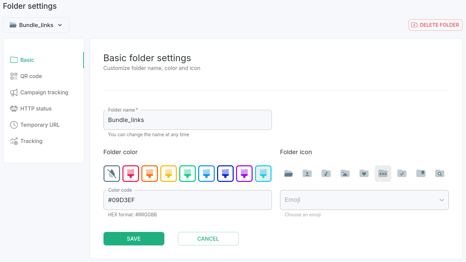Screen dimensions: 466x262
Task: Select the no-color swatch option
Action: [112, 173]
